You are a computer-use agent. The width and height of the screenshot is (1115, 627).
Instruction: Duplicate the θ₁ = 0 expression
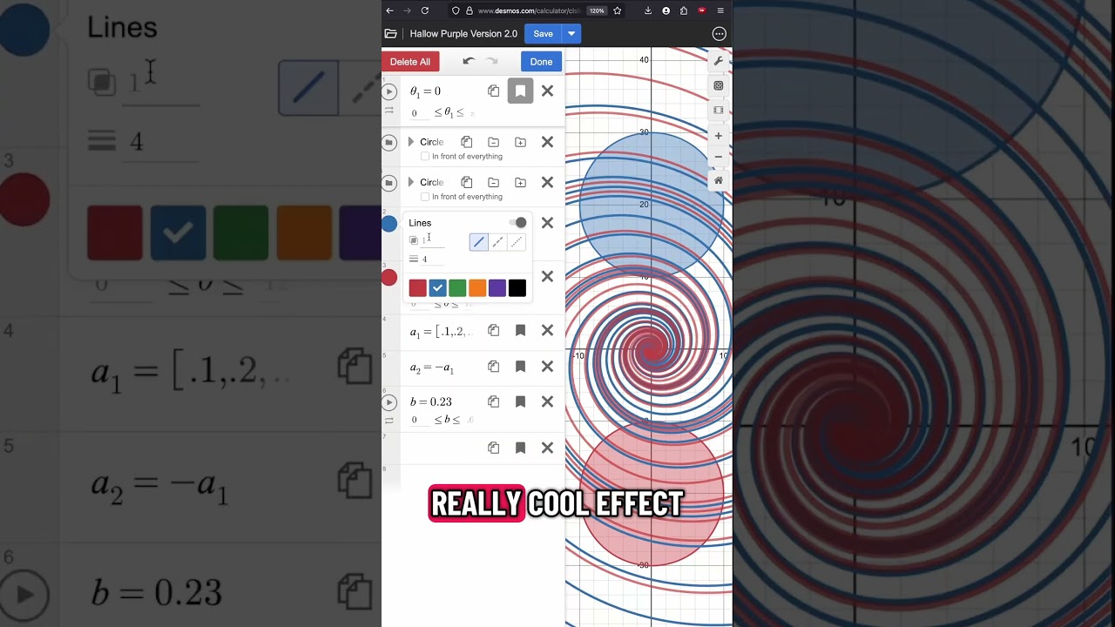click(x=493, y=91)
